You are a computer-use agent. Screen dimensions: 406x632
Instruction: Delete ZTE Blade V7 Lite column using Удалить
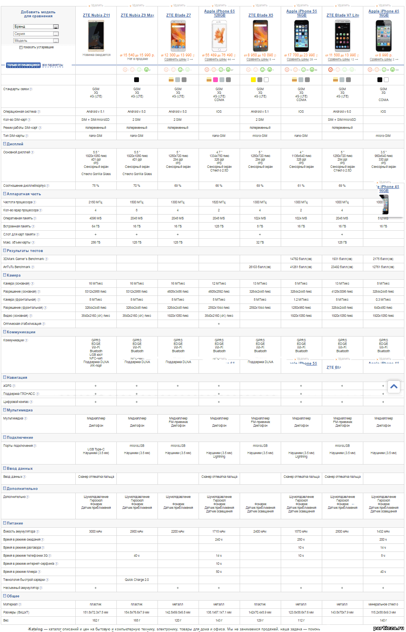pyautogui.click(x=342, y=6)
